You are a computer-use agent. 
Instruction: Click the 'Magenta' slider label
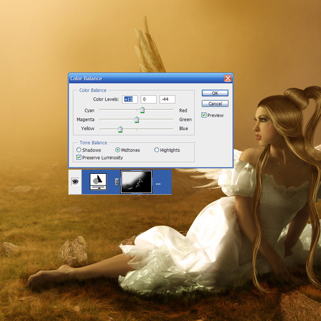pos(86,119)
